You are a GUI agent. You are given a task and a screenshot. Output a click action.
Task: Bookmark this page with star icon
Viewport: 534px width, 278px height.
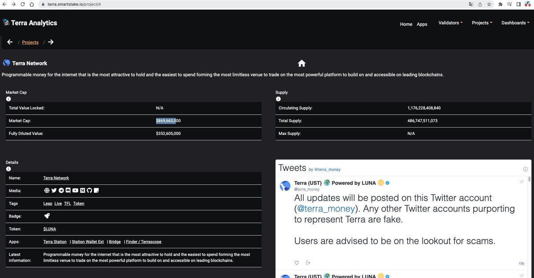[x=489, y=4]
